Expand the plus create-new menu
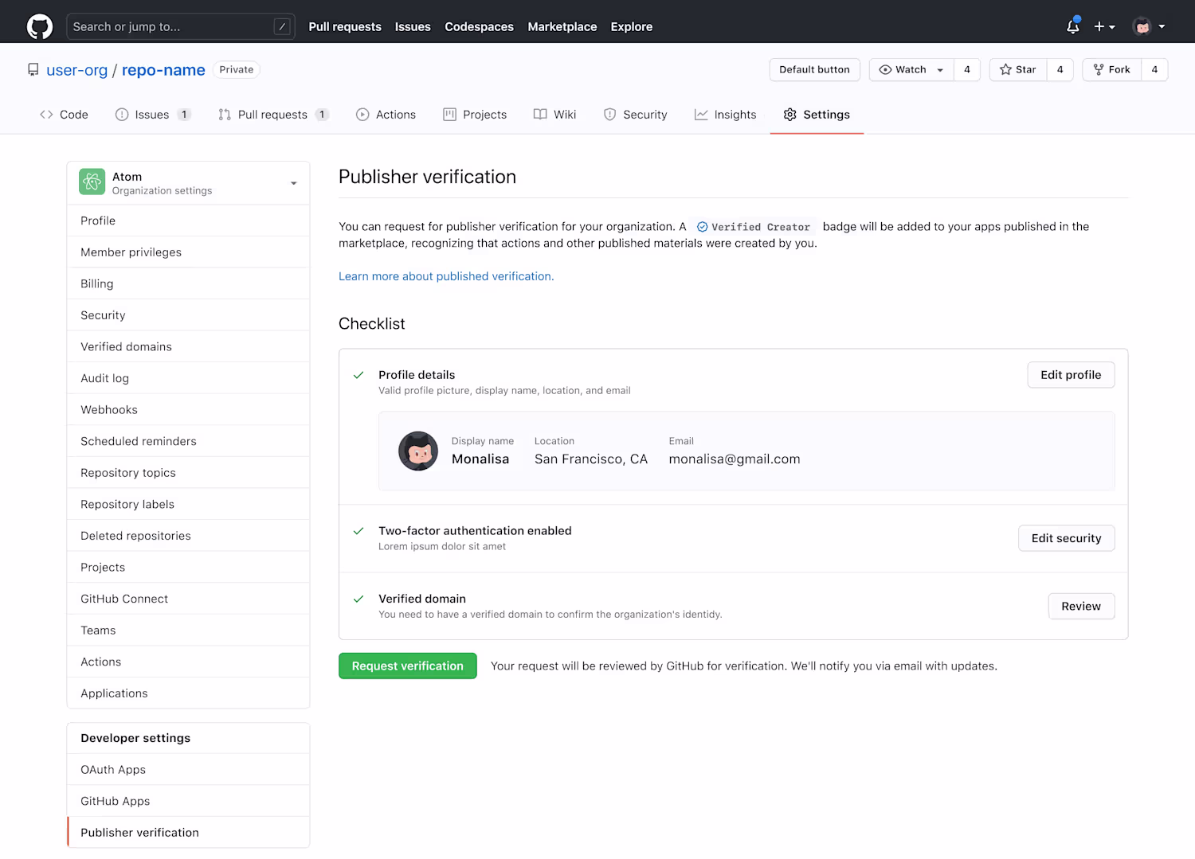The image size is (1195, 859). pyautogui.click(x=1104, y=26)
